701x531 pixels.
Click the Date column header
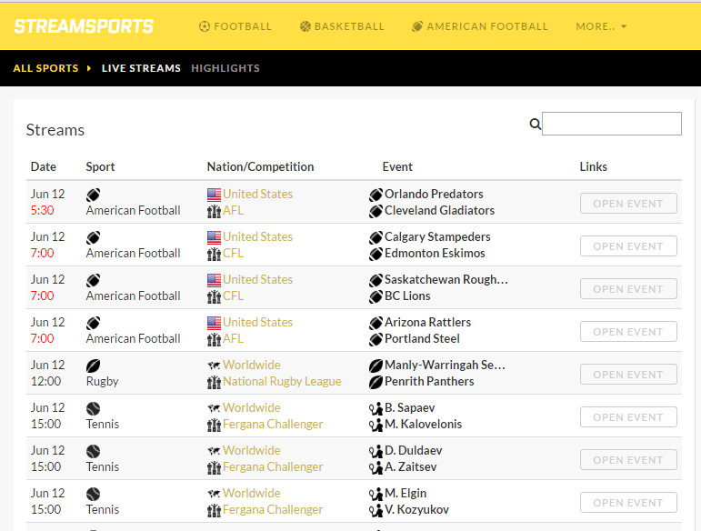click(44, 166)
